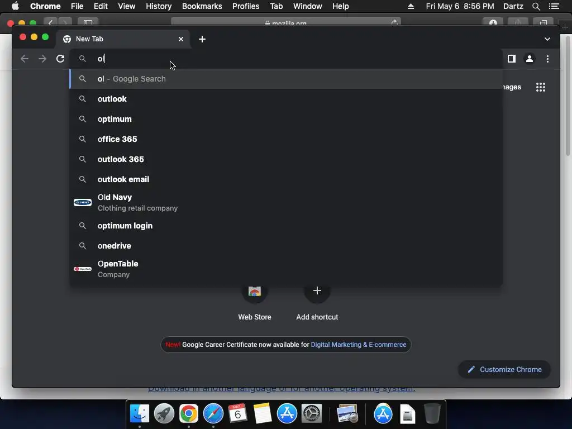Click the Chrome reload button

point(60,59)
